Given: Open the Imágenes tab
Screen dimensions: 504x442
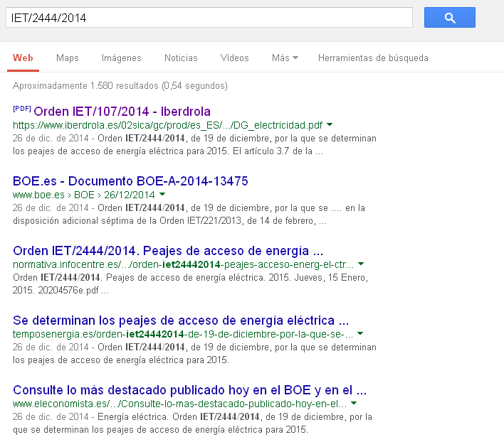Looking at the screenshot, I should tap(122, 58).
